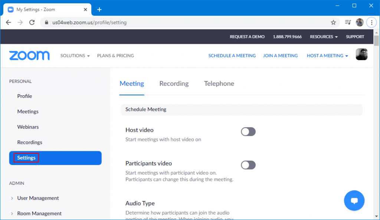The height and width of the screenshot is (220, 380).
Task: Enable the Host video toggle
Action: point(248,132)
